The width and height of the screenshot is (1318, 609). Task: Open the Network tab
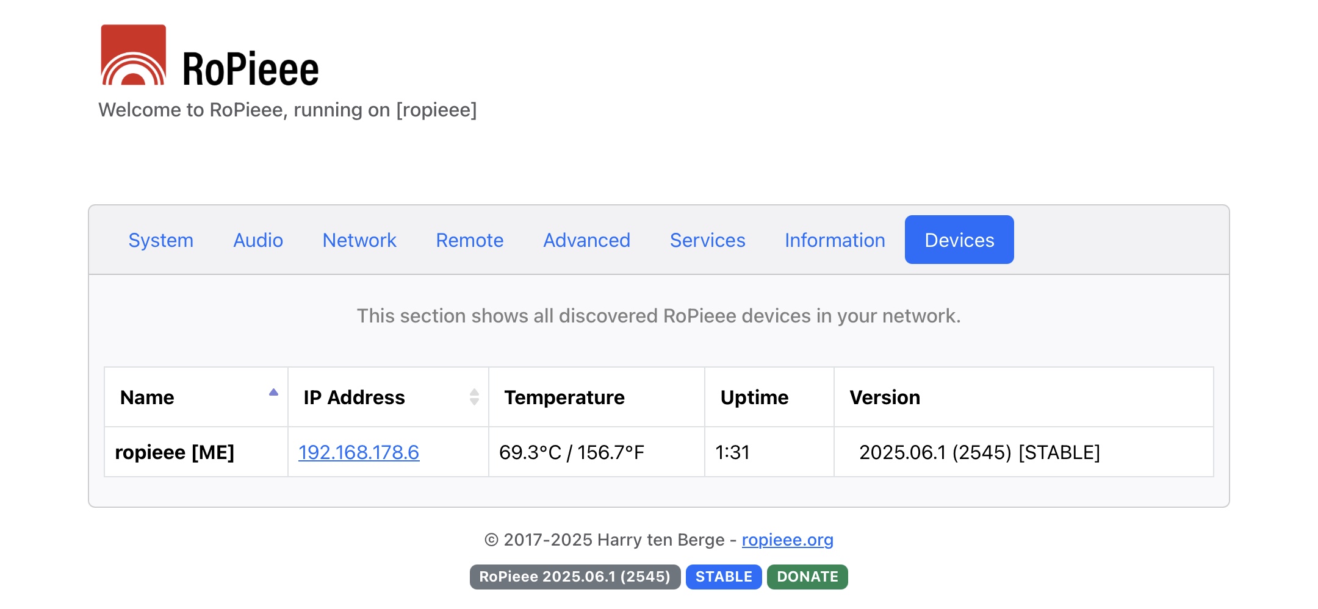[359, 240]
